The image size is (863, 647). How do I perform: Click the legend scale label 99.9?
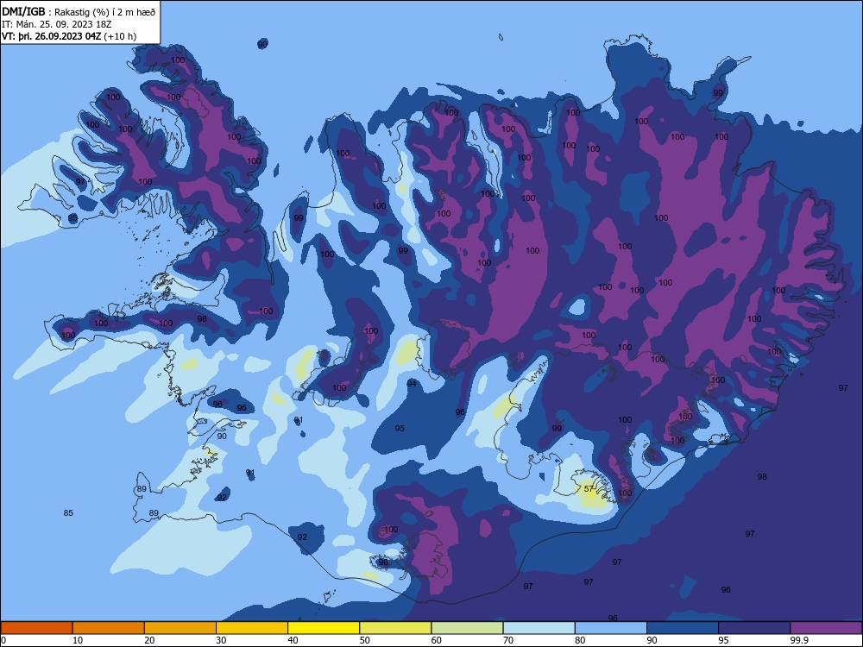pos(799,640)
